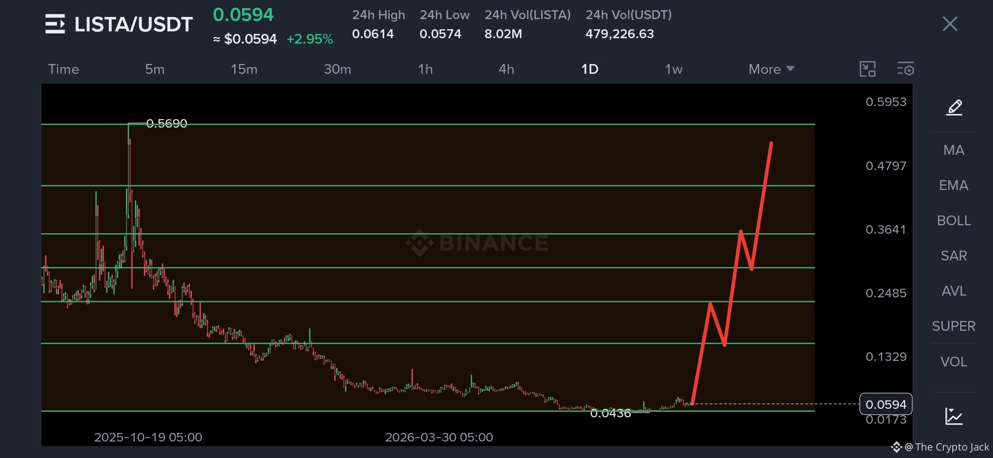The width and height of the screenshot is (993, 458).
Task: Click the 0.0173 price axis label
Action: (x=886, y=420)
